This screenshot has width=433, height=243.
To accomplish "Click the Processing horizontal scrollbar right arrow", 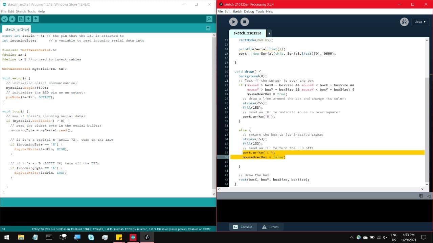I will 422,189.
